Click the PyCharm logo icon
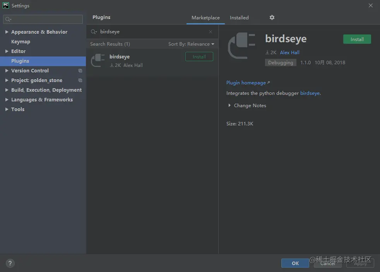Screen dimensions: 380x272 coord(5,5)
